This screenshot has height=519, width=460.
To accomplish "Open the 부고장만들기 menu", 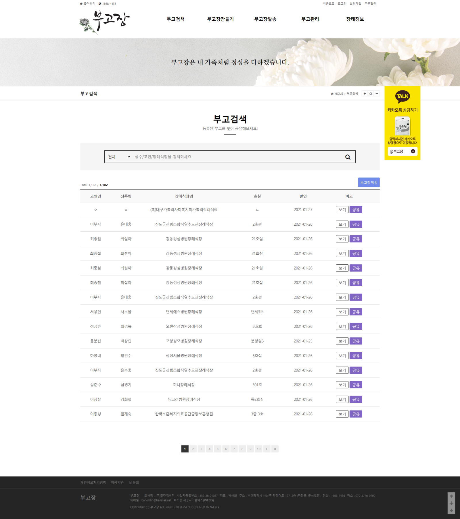I will tap(220, 19).
